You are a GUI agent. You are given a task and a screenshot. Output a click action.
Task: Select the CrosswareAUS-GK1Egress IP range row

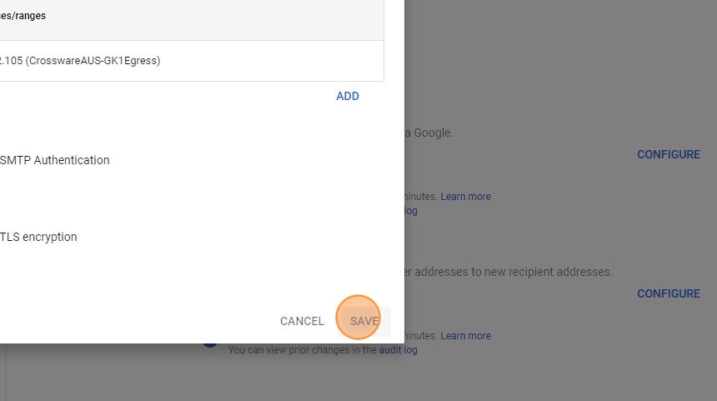[x=80, y=60]
